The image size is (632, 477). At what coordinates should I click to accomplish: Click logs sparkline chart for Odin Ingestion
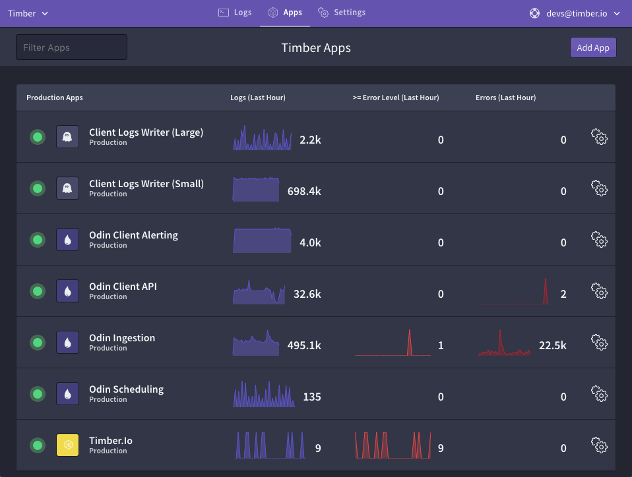point(256,343)
